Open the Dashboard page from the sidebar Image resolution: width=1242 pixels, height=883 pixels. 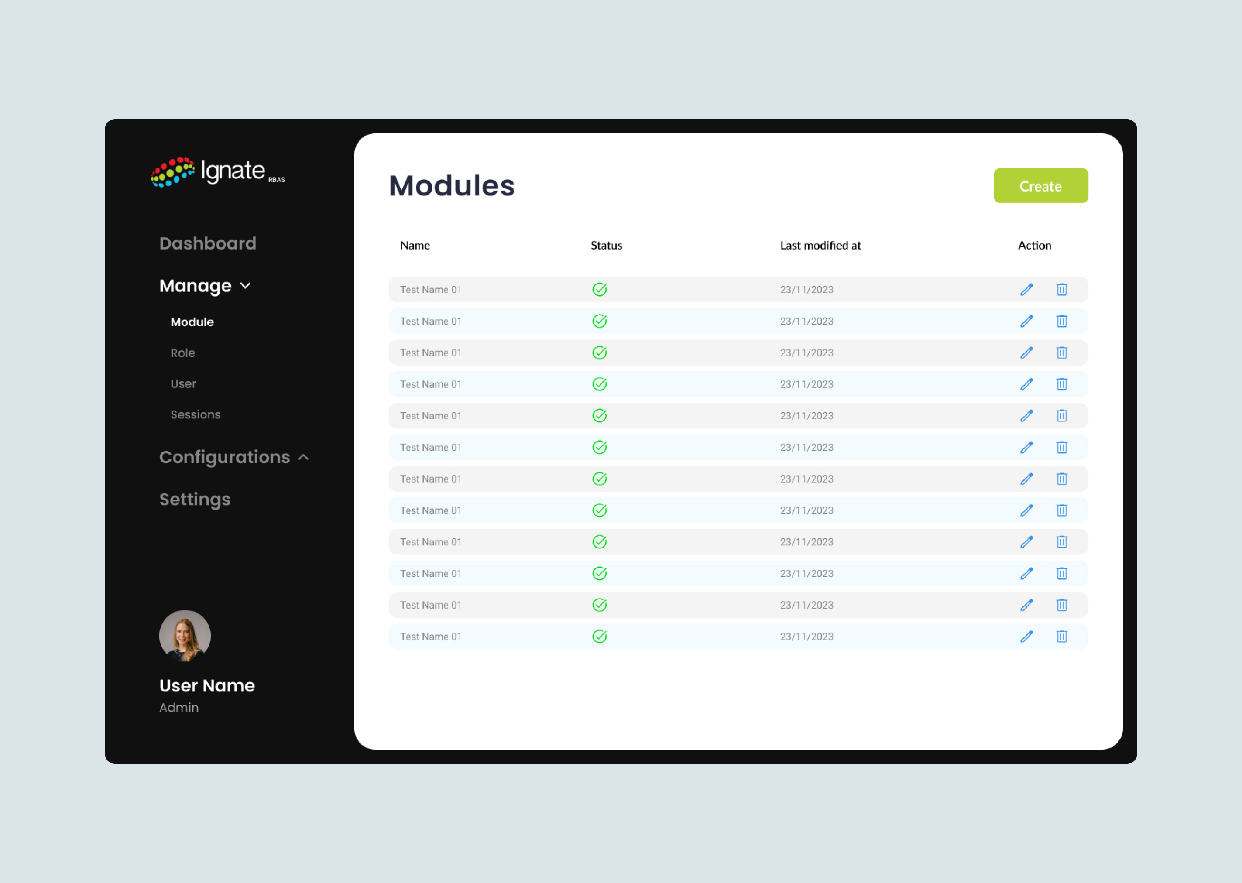[207, 243]
